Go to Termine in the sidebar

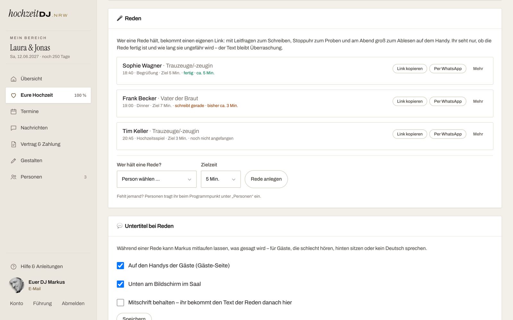click(48, 111)
